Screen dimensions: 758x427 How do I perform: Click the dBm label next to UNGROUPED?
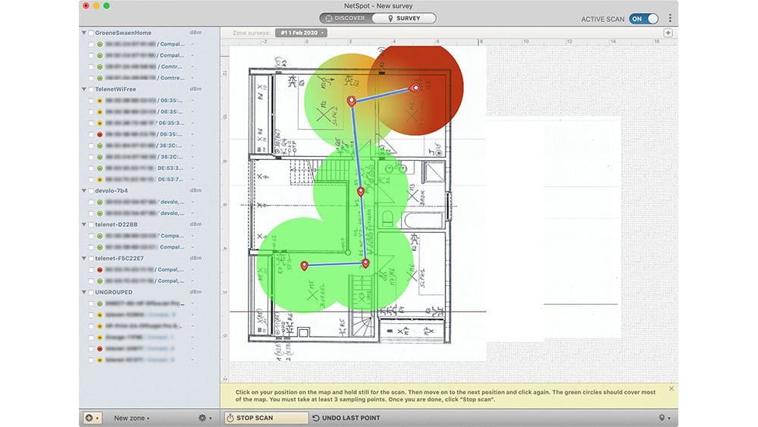tap(196, 293)
